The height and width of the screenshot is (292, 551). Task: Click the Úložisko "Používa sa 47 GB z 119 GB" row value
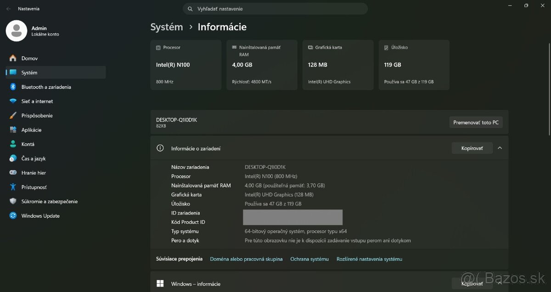(x=273, y=204)
